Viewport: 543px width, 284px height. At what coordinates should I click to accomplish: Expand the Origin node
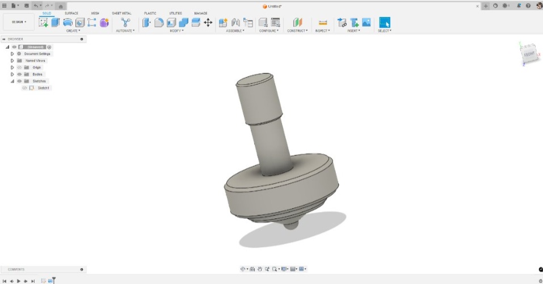(12, 67)
